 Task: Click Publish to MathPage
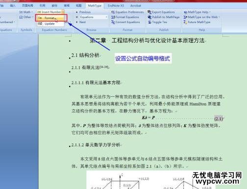164,17
